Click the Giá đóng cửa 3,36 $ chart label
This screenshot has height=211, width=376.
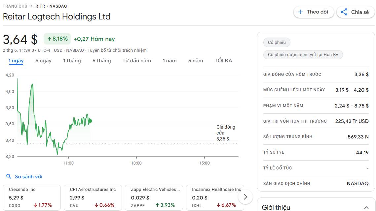point(226,133)
